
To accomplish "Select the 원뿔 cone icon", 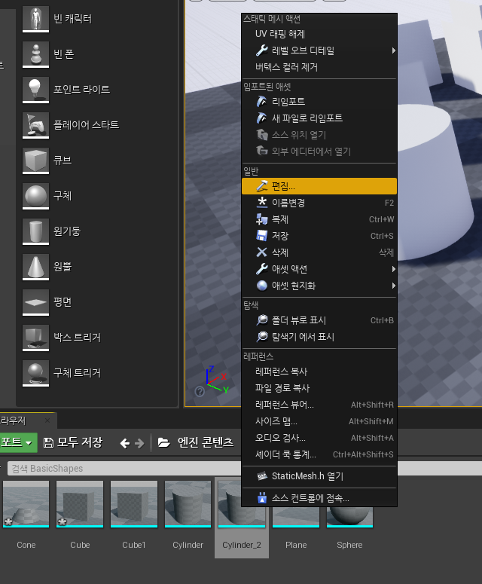I will [35, 267].
